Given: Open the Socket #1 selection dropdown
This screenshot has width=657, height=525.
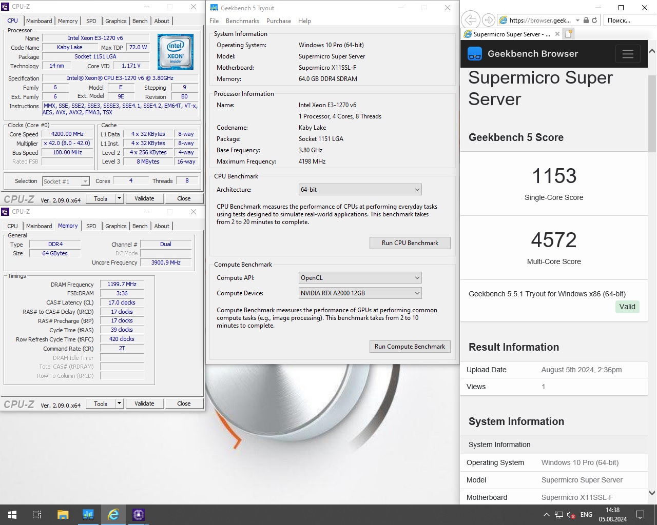Looking at the screenshot, I should pos(66,181).
